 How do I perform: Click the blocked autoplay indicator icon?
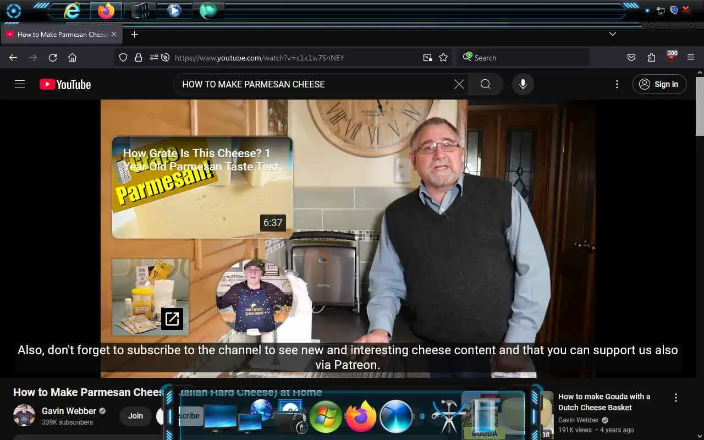pos(164,57)
